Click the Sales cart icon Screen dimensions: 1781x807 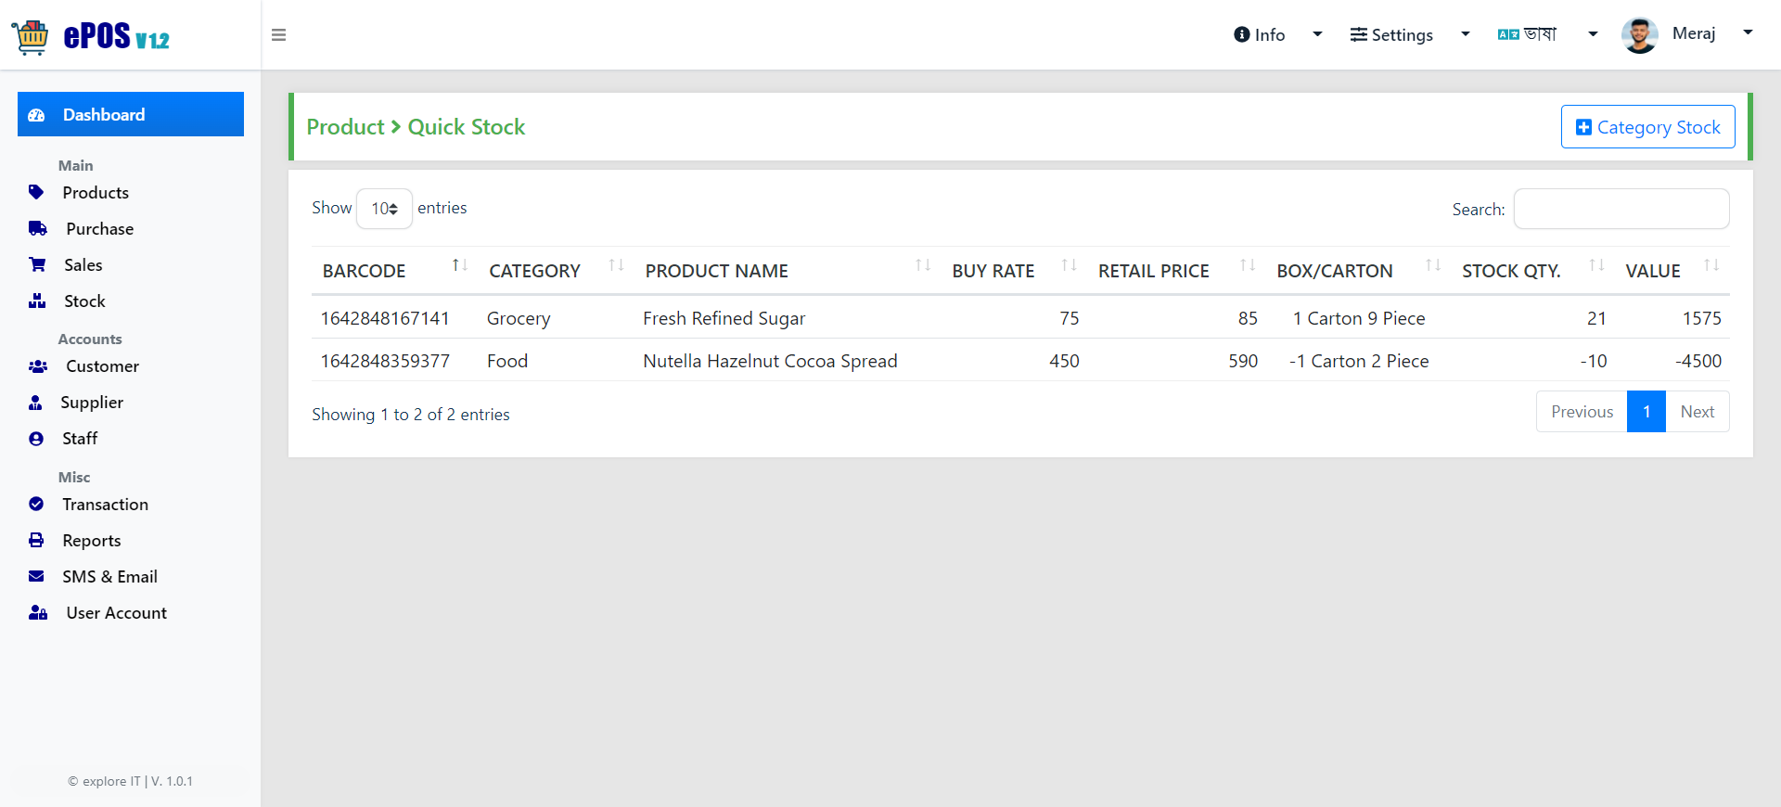(x=37, y=264)
